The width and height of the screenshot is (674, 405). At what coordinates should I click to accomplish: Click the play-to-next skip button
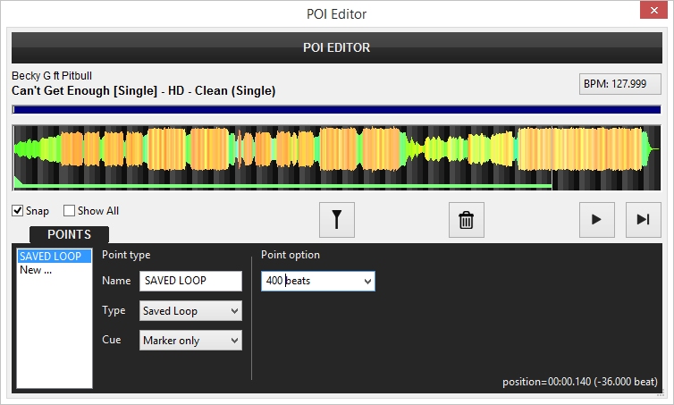point(644,220)
